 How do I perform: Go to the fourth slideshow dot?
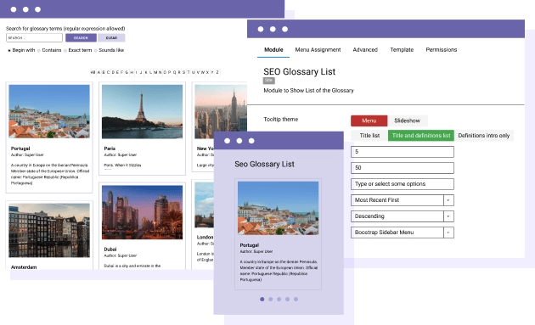coord(287,299)
